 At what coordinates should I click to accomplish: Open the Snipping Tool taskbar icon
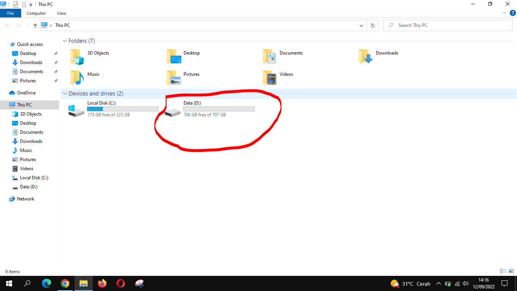click(x=139, y=283)
